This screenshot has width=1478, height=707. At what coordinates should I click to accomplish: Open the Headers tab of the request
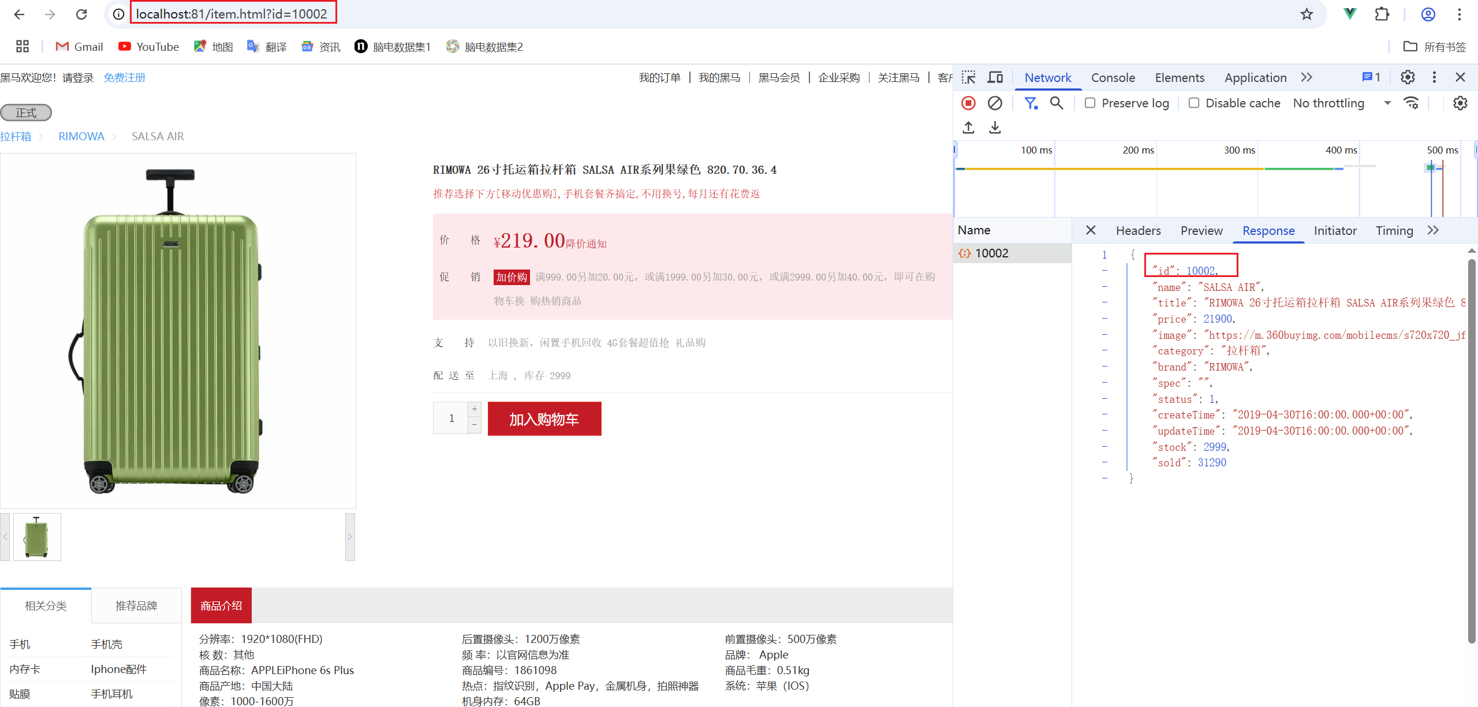coord(1138,230)
